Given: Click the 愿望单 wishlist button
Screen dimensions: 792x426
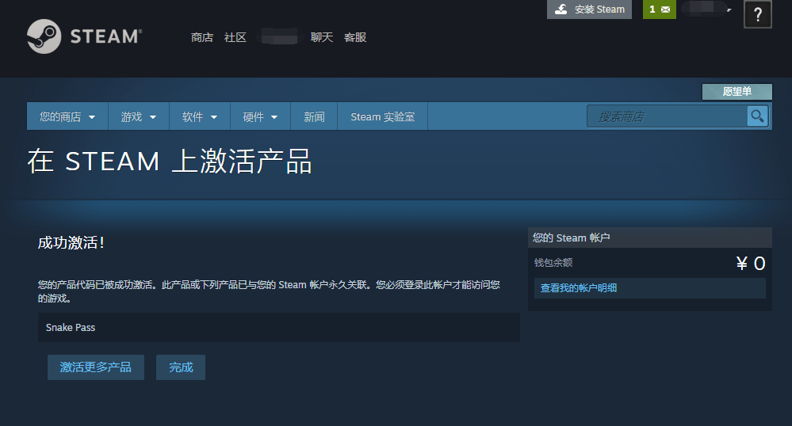Looking at the screenshot, I should [x=737, y=92].
